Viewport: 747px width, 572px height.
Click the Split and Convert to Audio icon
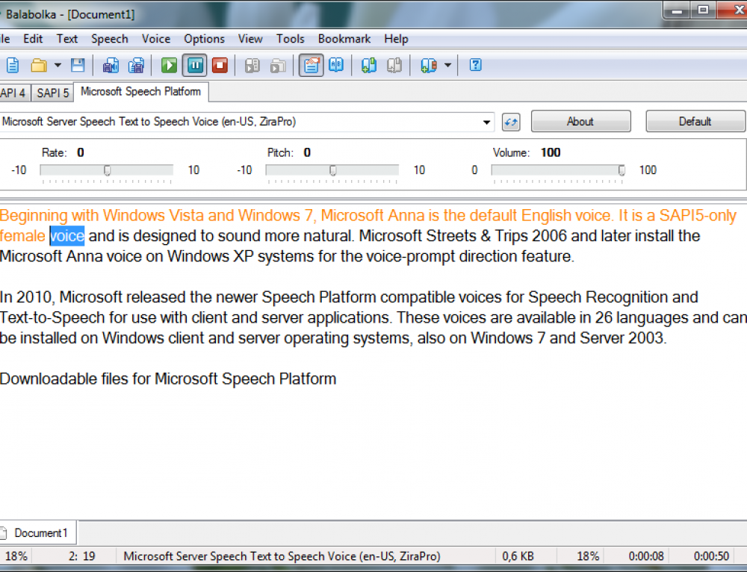click(x=136, y=65)
